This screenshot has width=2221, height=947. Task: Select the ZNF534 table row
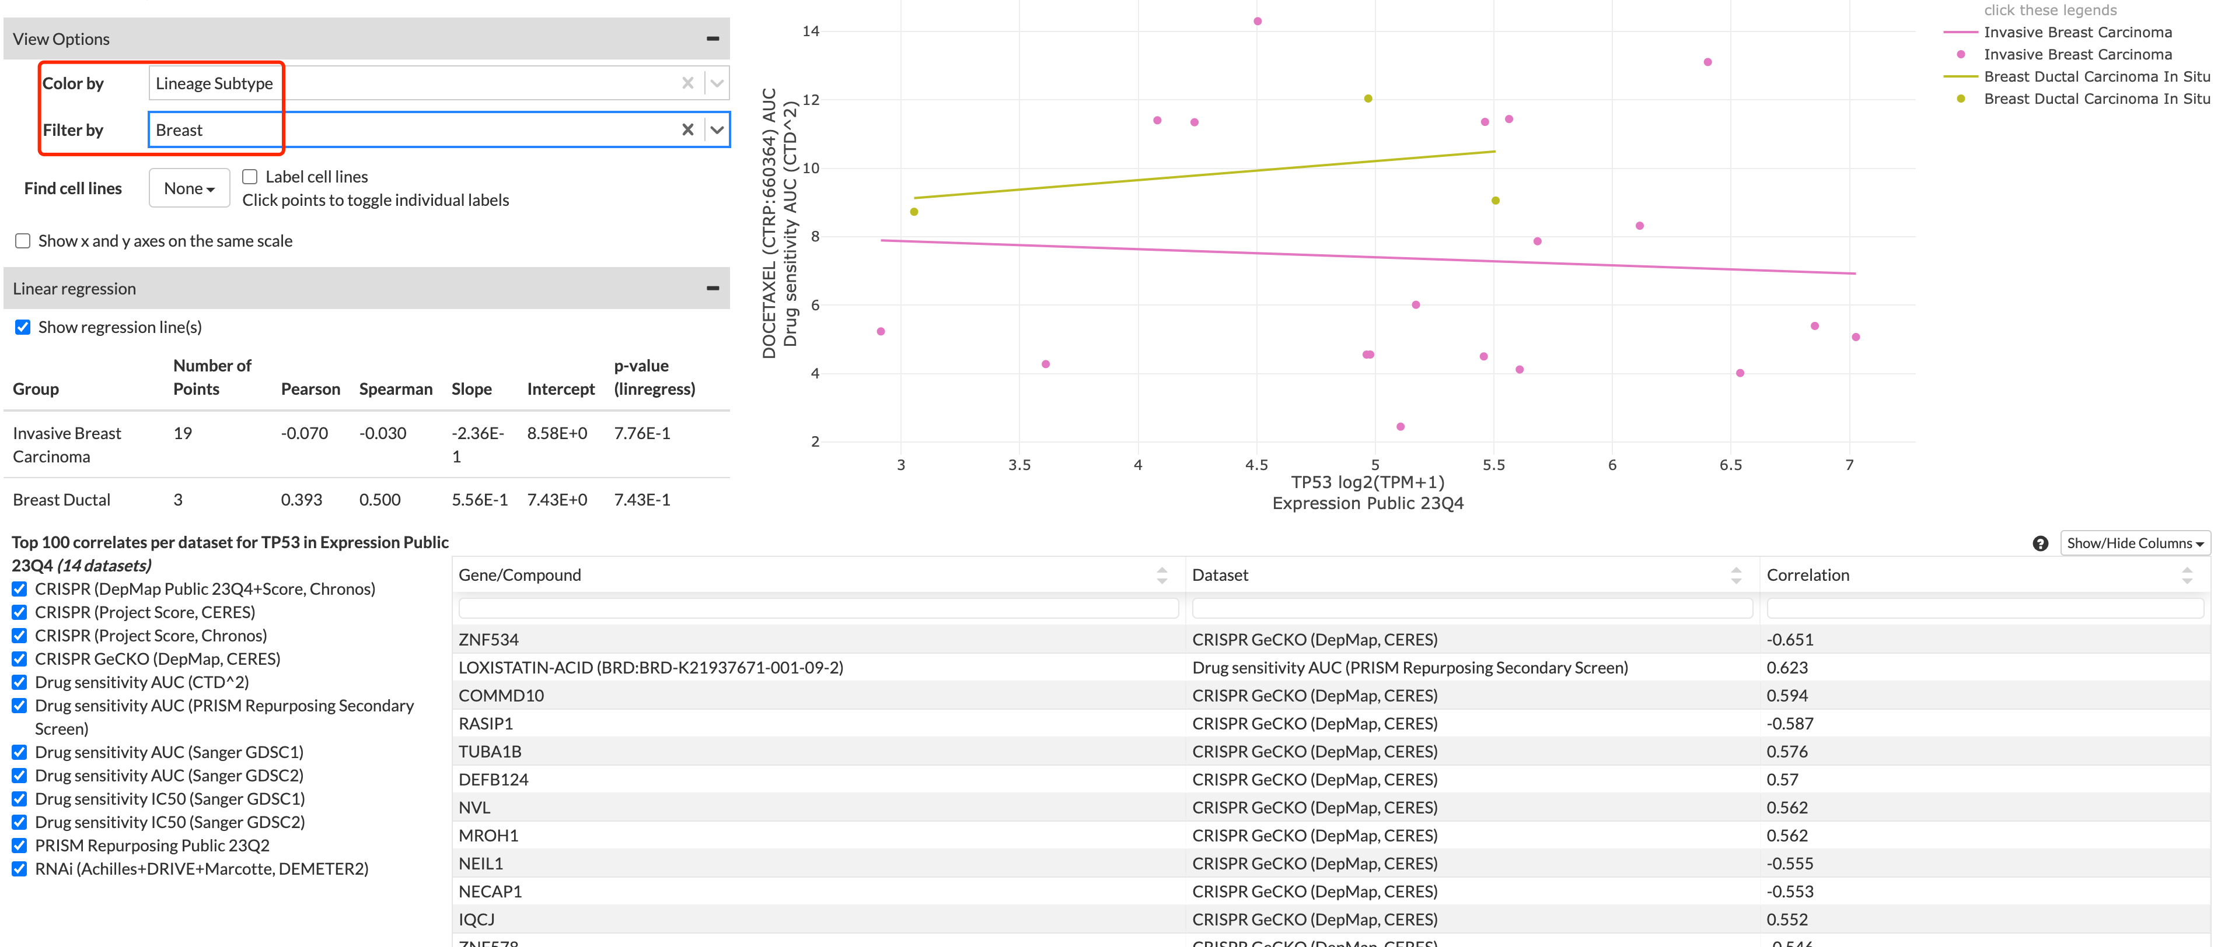coord(489,639)
